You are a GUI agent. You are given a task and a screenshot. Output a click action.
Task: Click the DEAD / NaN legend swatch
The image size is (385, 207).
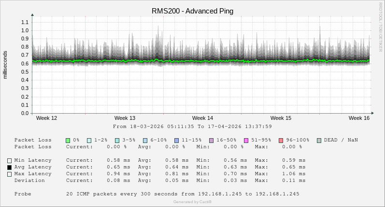point(319,140)
